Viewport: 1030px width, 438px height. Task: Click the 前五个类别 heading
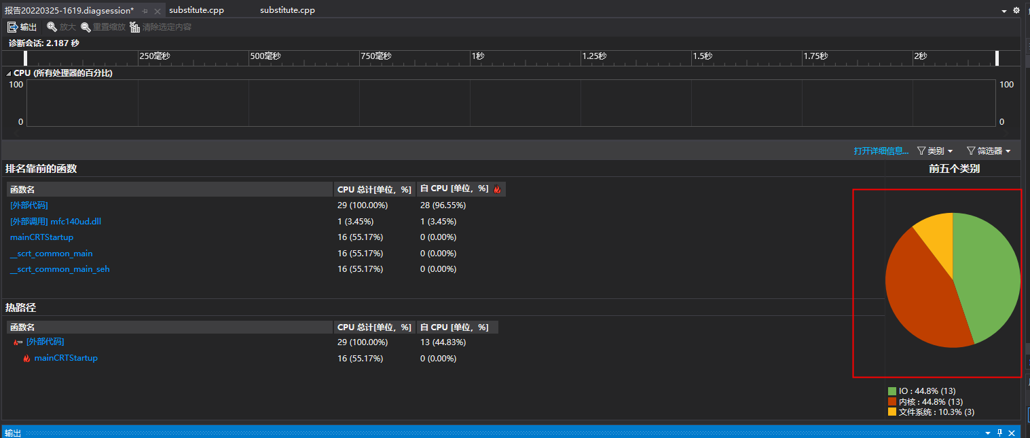point(954,169)
